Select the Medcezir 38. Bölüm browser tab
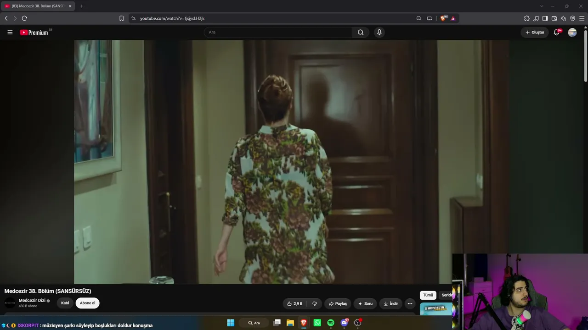This screenshot has height=330, width=588. (38, 6)
